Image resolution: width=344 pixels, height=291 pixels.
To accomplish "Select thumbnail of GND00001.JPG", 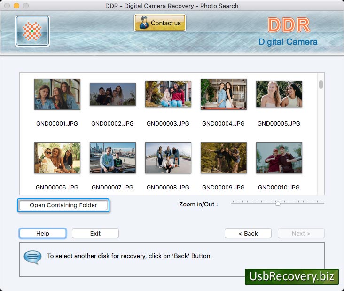I will click(57, 94).
